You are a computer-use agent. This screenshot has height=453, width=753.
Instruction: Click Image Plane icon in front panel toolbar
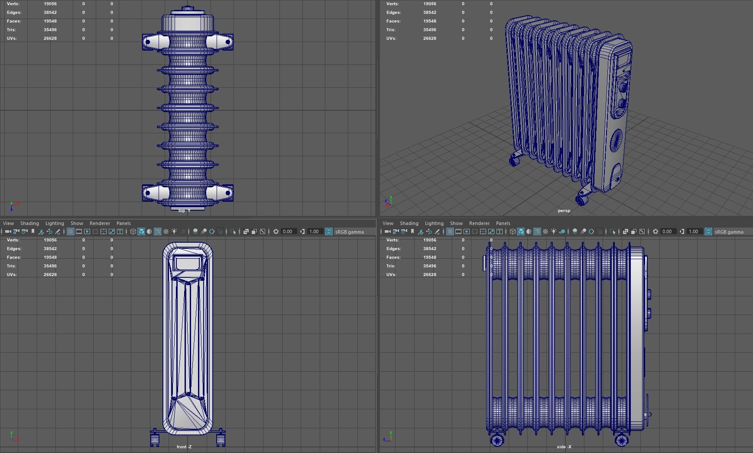click(41, 231)
